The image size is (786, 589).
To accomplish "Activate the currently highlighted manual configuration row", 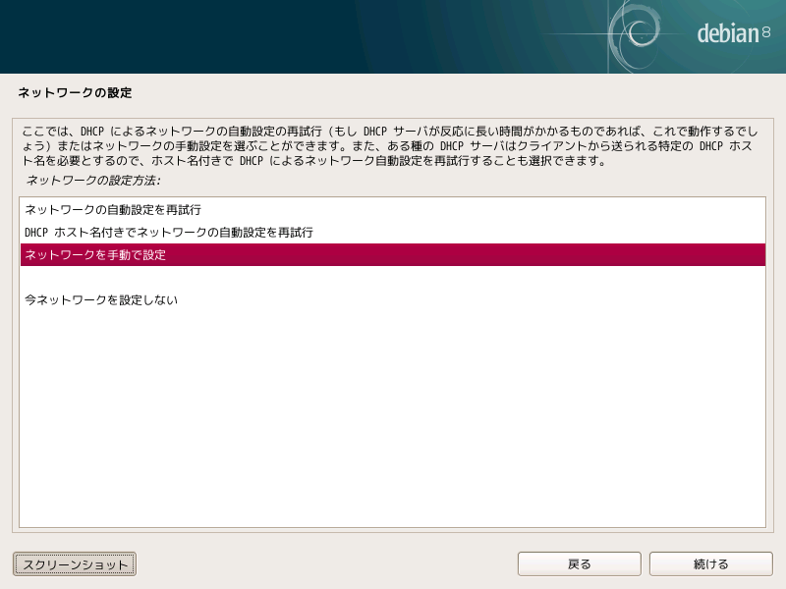I will click(98, 254).
